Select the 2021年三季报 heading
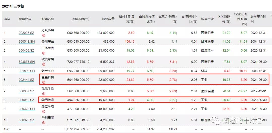The width and height of the screenshot is (272, 133). click(13, 7)
